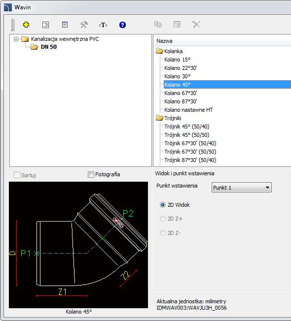Viewport: 291px width, 321px height.
Task: Click the second list view toolbar icon
Action: 65,25
